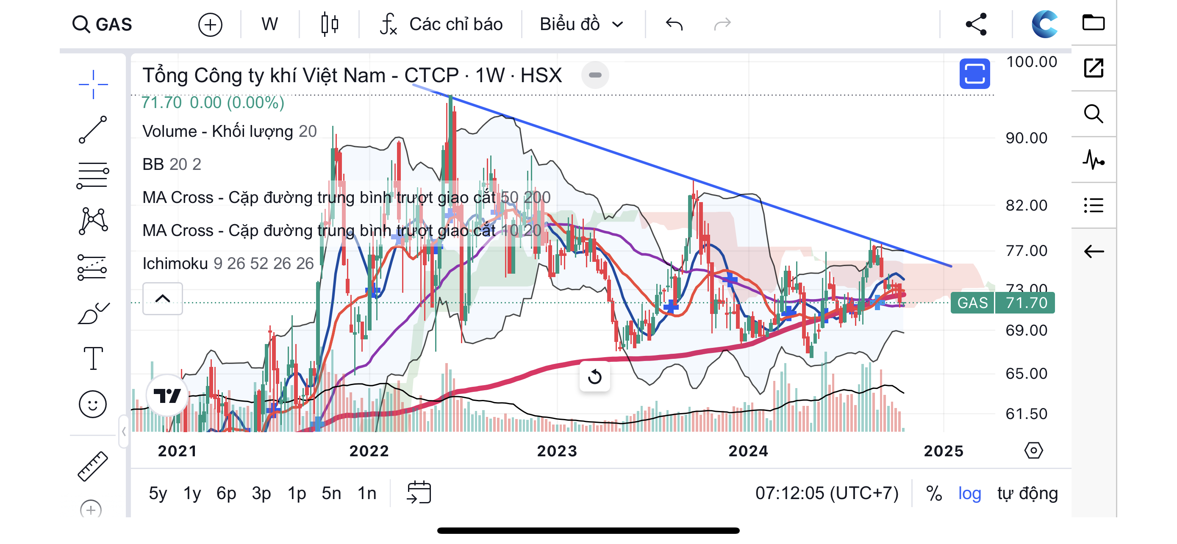Select the text annotation tool

point(93,358)
